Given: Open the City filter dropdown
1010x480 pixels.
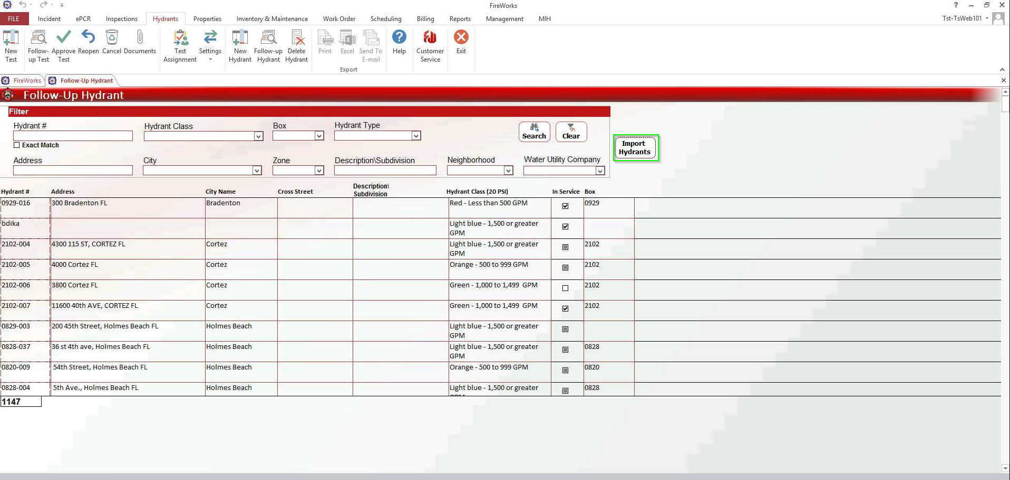Looking at the screenshot, I should point(257,171).
